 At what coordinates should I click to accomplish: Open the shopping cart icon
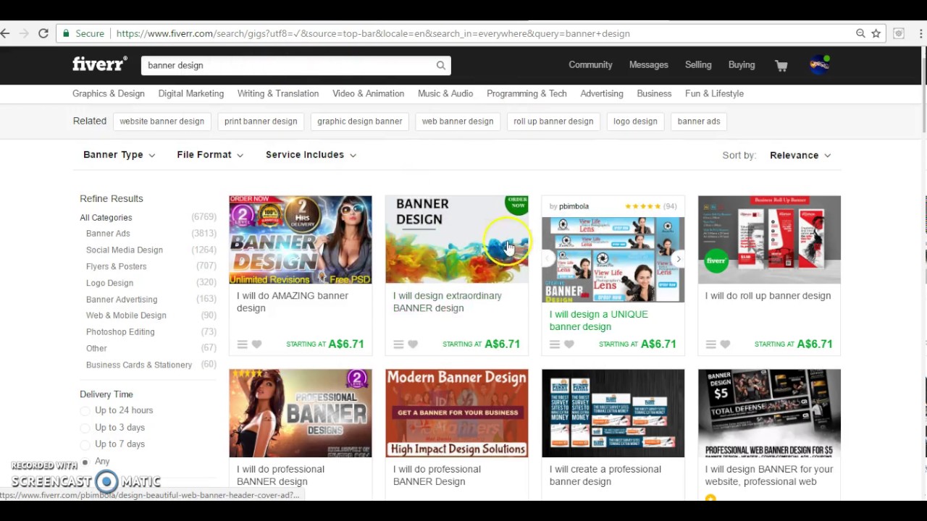(x=781, y=66)
